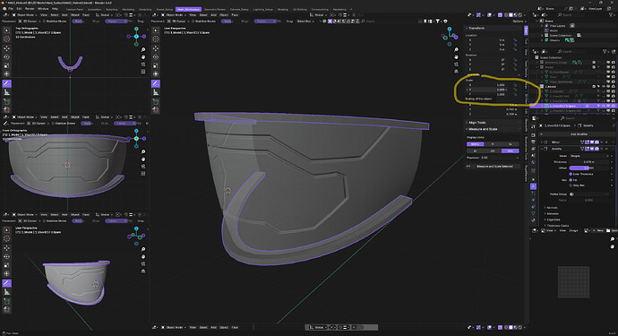The width and height of the screenshot is (618, 336).
Task: Click the Blender logo menu icon
Action: point(4,9)
